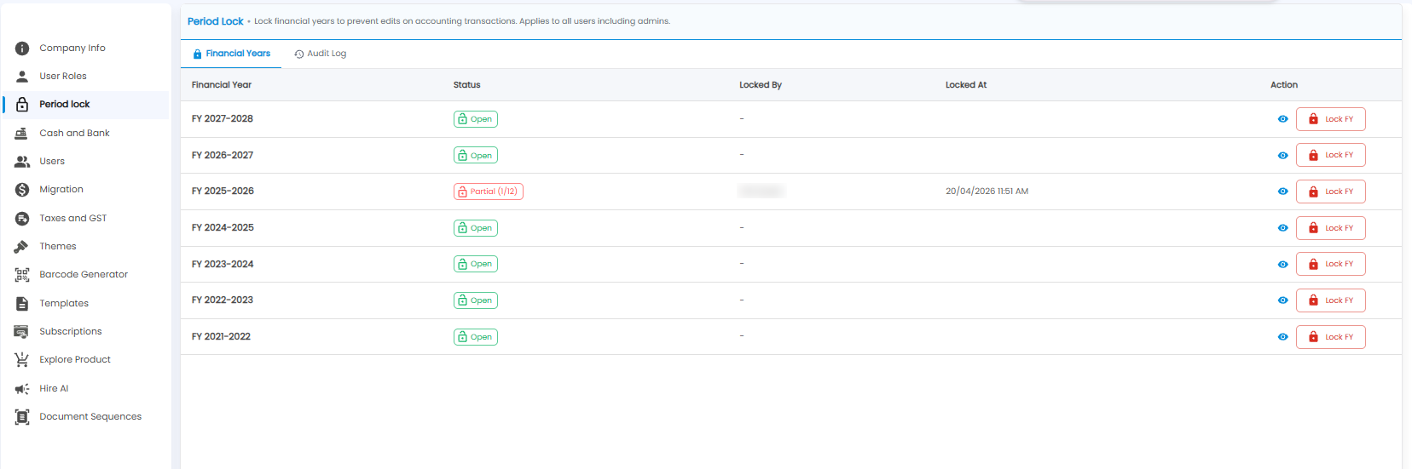The image size is (1412, 469).
Task: Go to User Roles menu item
Action: [63, 77]
